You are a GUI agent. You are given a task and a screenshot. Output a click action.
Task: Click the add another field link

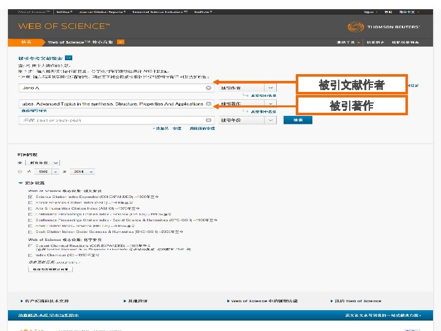click(x=167, y=128)
